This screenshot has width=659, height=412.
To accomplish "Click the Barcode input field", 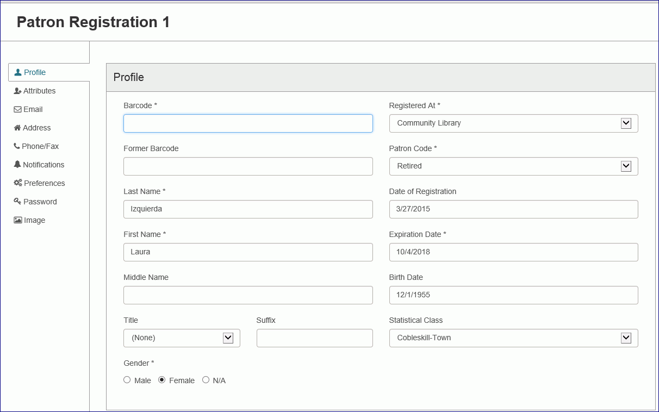I will click(248, 123).
